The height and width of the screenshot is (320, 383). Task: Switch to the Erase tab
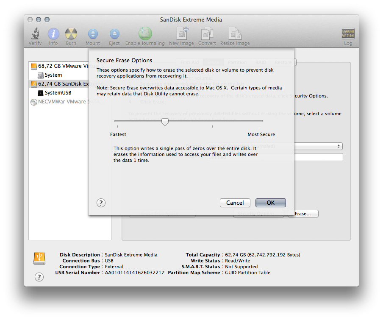pos(214,63)
